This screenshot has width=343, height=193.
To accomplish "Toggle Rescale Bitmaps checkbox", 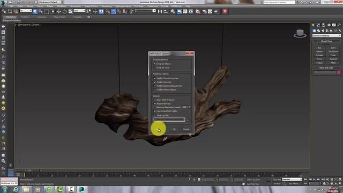I will click(155, 103).
